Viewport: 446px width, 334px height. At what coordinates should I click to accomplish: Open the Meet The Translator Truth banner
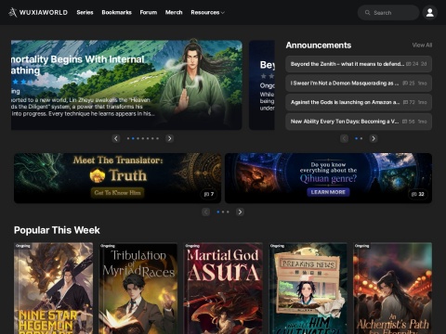(x=117, y=178)
